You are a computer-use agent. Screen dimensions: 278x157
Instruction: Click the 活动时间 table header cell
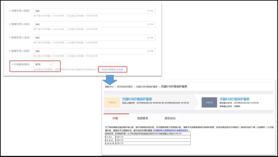(x=110, y=134)
